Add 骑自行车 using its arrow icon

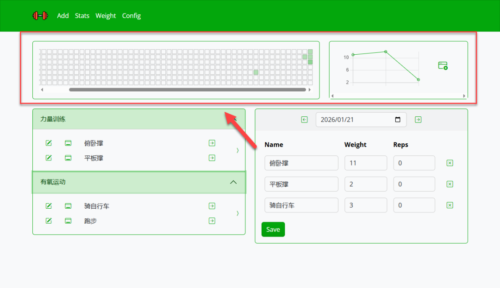point(212,206)
